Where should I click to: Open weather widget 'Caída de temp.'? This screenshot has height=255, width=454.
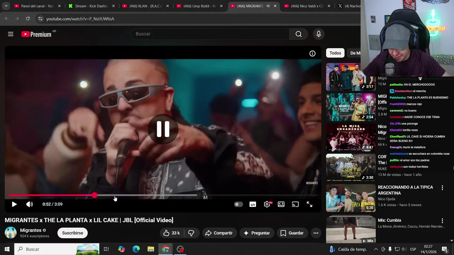(x=348, y=249)
